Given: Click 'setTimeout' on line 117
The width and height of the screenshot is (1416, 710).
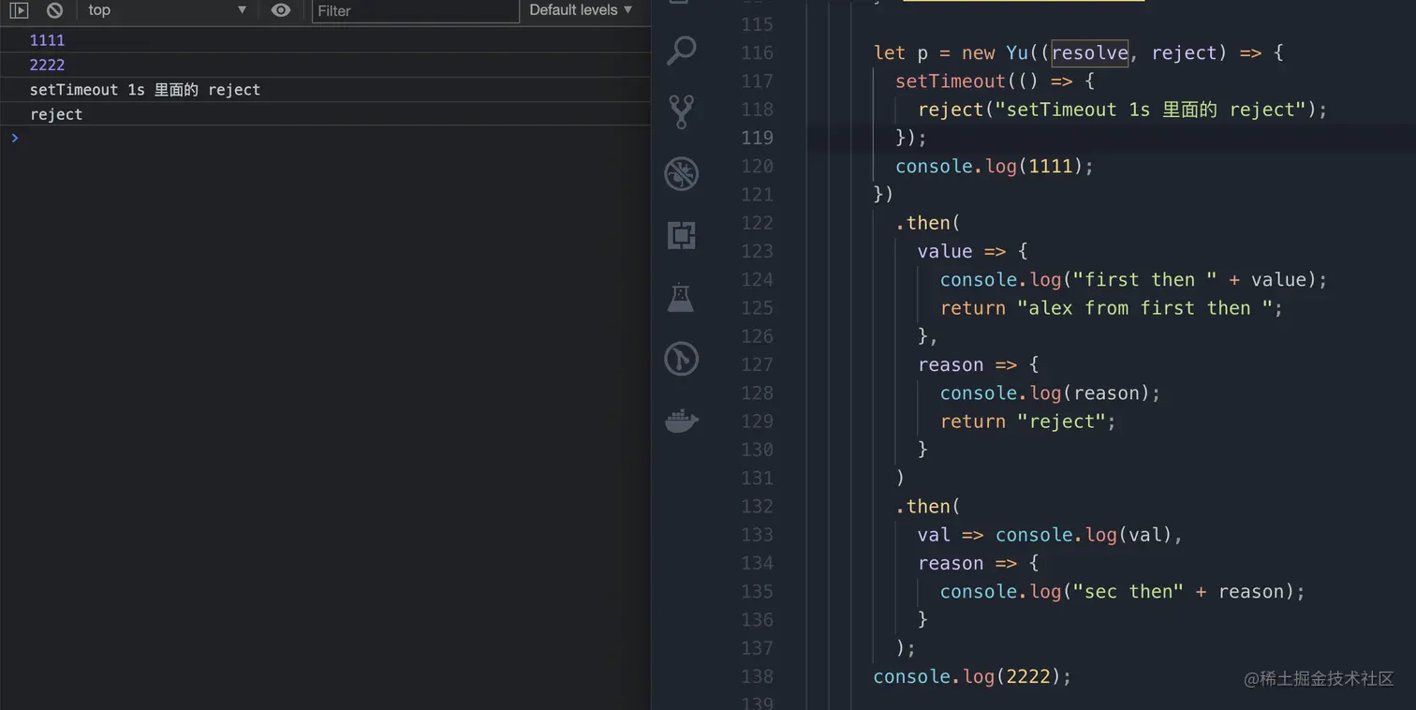Looking at the screenshot, I should point(951,81).
